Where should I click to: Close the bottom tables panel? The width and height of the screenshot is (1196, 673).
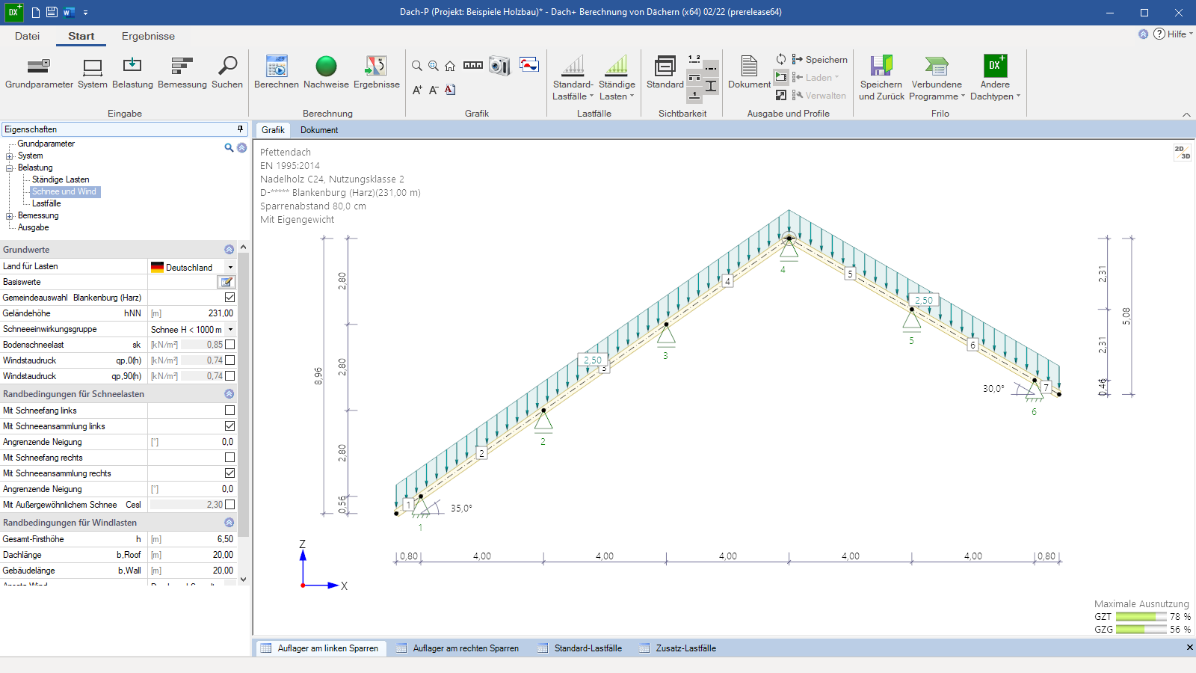(1189, 648)
